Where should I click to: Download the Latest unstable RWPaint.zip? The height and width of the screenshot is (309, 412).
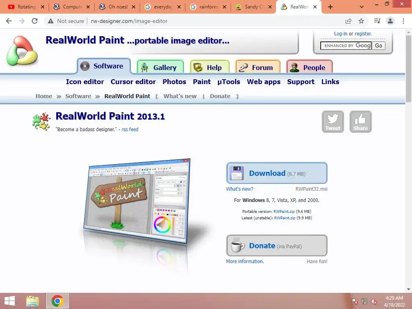click(284, 218)
